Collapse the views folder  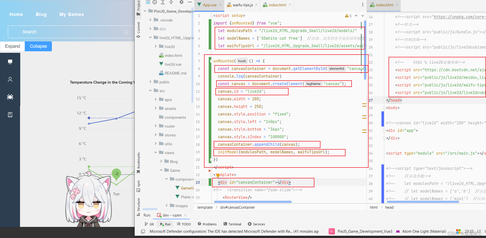pos(156,152)
